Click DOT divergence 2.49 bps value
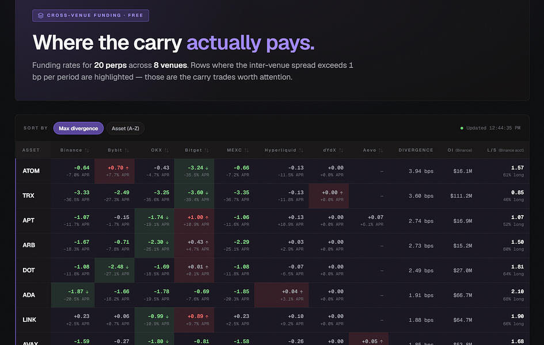 (x=421, y=270)
